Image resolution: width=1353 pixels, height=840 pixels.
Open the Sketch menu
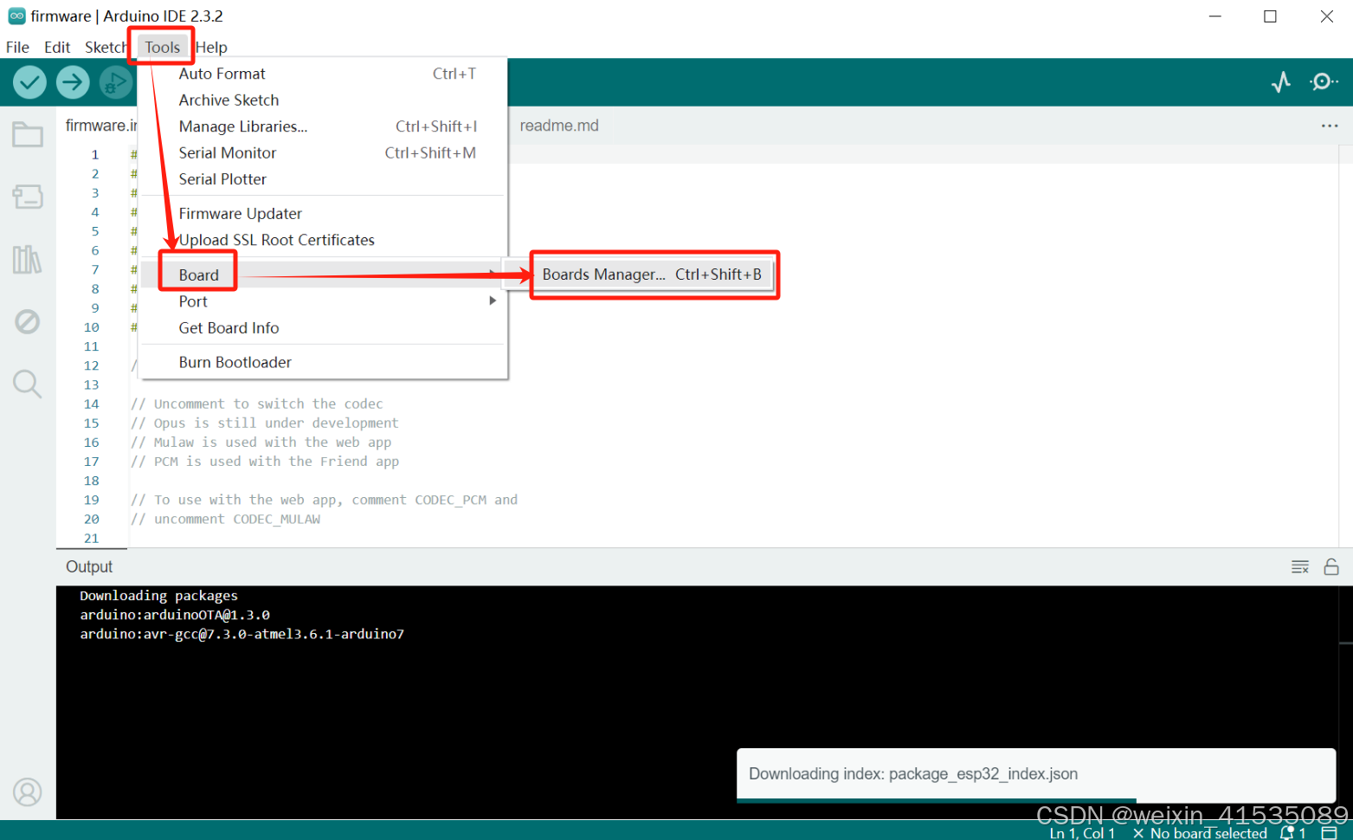106,47
